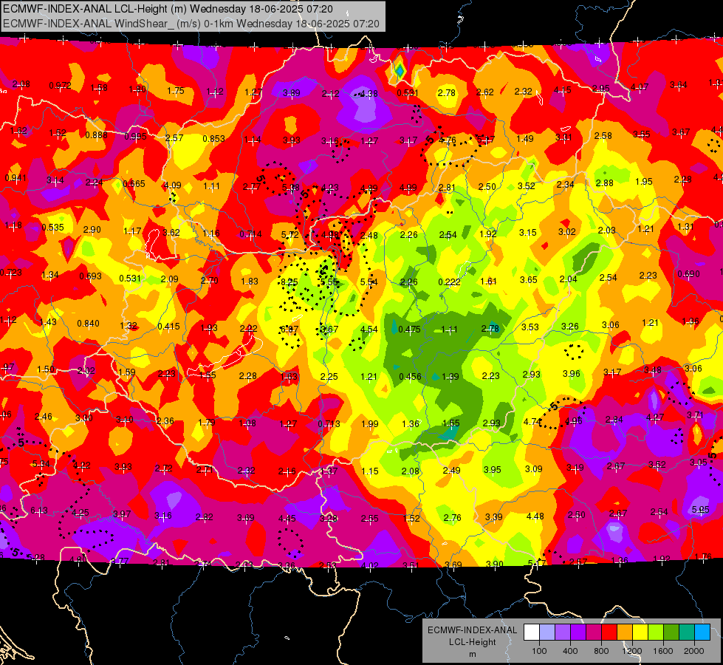The image size is (723, 665).
Task: Click the magenta legend swatch left of 800
Action: point(594,632)
